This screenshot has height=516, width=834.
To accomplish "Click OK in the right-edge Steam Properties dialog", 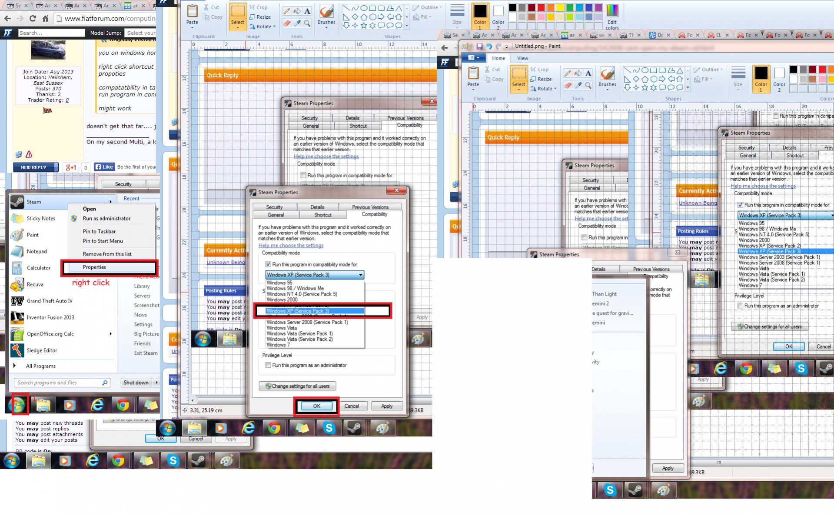I will [789, 346].
